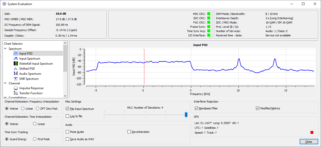
Task: Open the Input Spectrum chart icon
Action: [x=16, y=59]
